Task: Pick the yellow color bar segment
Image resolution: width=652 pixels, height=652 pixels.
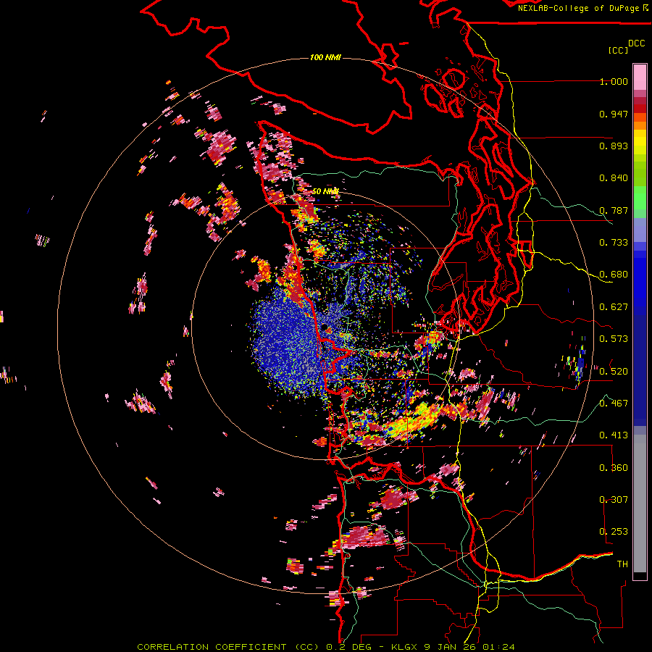Action: coord(640,142)
